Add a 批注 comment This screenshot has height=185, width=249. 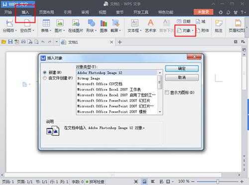click(x=219, y=26)
